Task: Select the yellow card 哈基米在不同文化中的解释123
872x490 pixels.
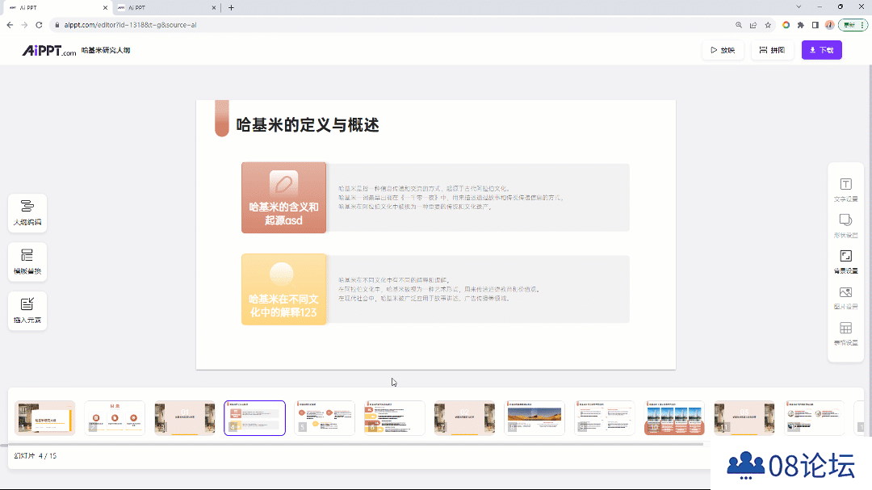Action: click(283, 289)
